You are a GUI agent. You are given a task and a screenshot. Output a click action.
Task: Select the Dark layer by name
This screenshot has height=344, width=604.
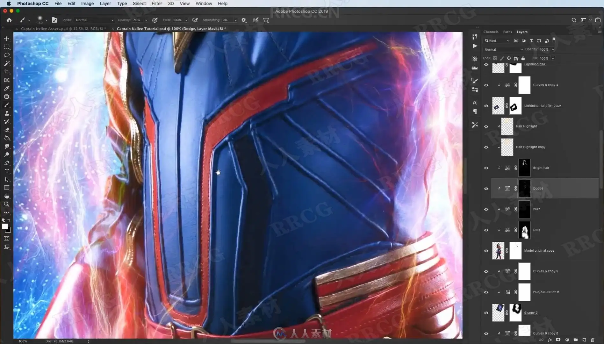click(536, 230)
